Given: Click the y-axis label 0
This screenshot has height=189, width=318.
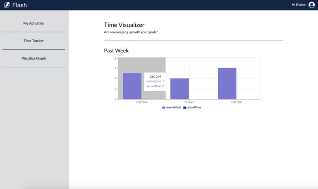Looking at the screenshot, I should (115, 99).
